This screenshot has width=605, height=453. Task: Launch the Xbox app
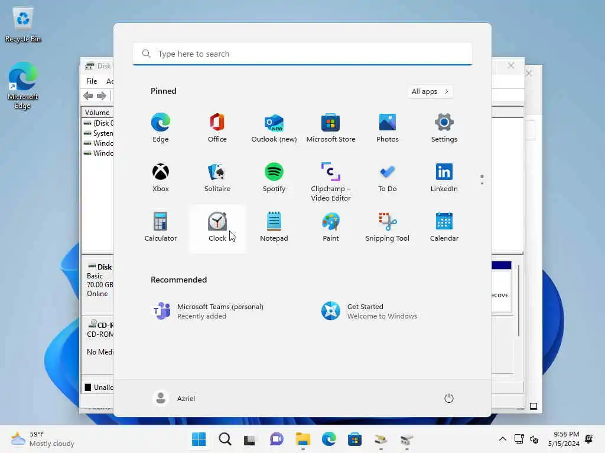tap(161, 178)
